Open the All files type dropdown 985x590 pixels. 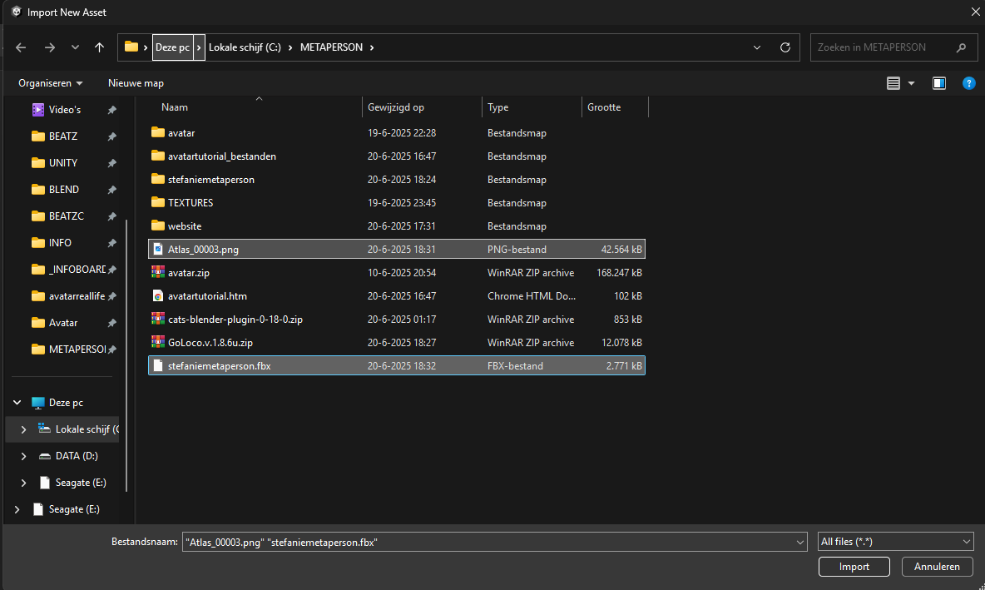point(895,542)
